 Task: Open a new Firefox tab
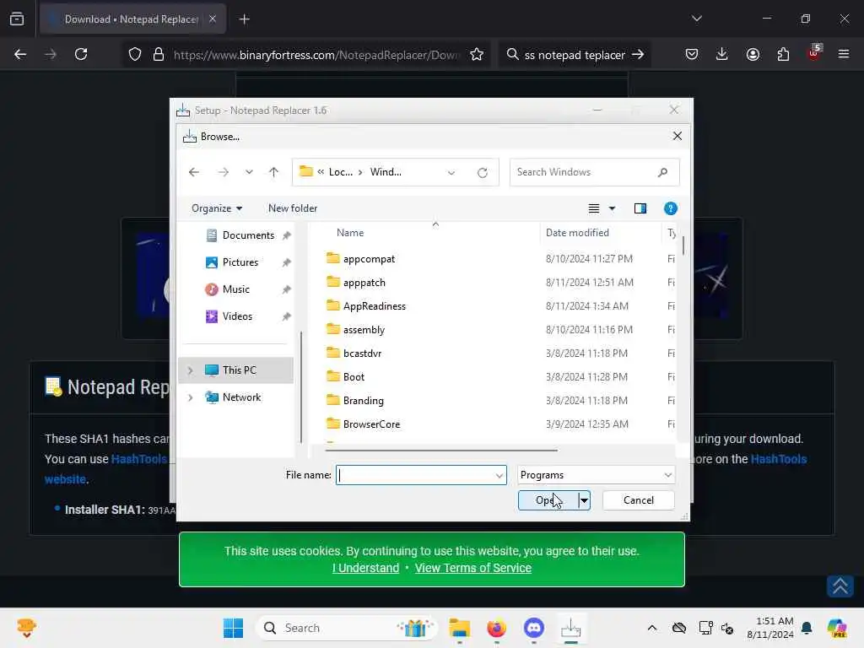245,19
